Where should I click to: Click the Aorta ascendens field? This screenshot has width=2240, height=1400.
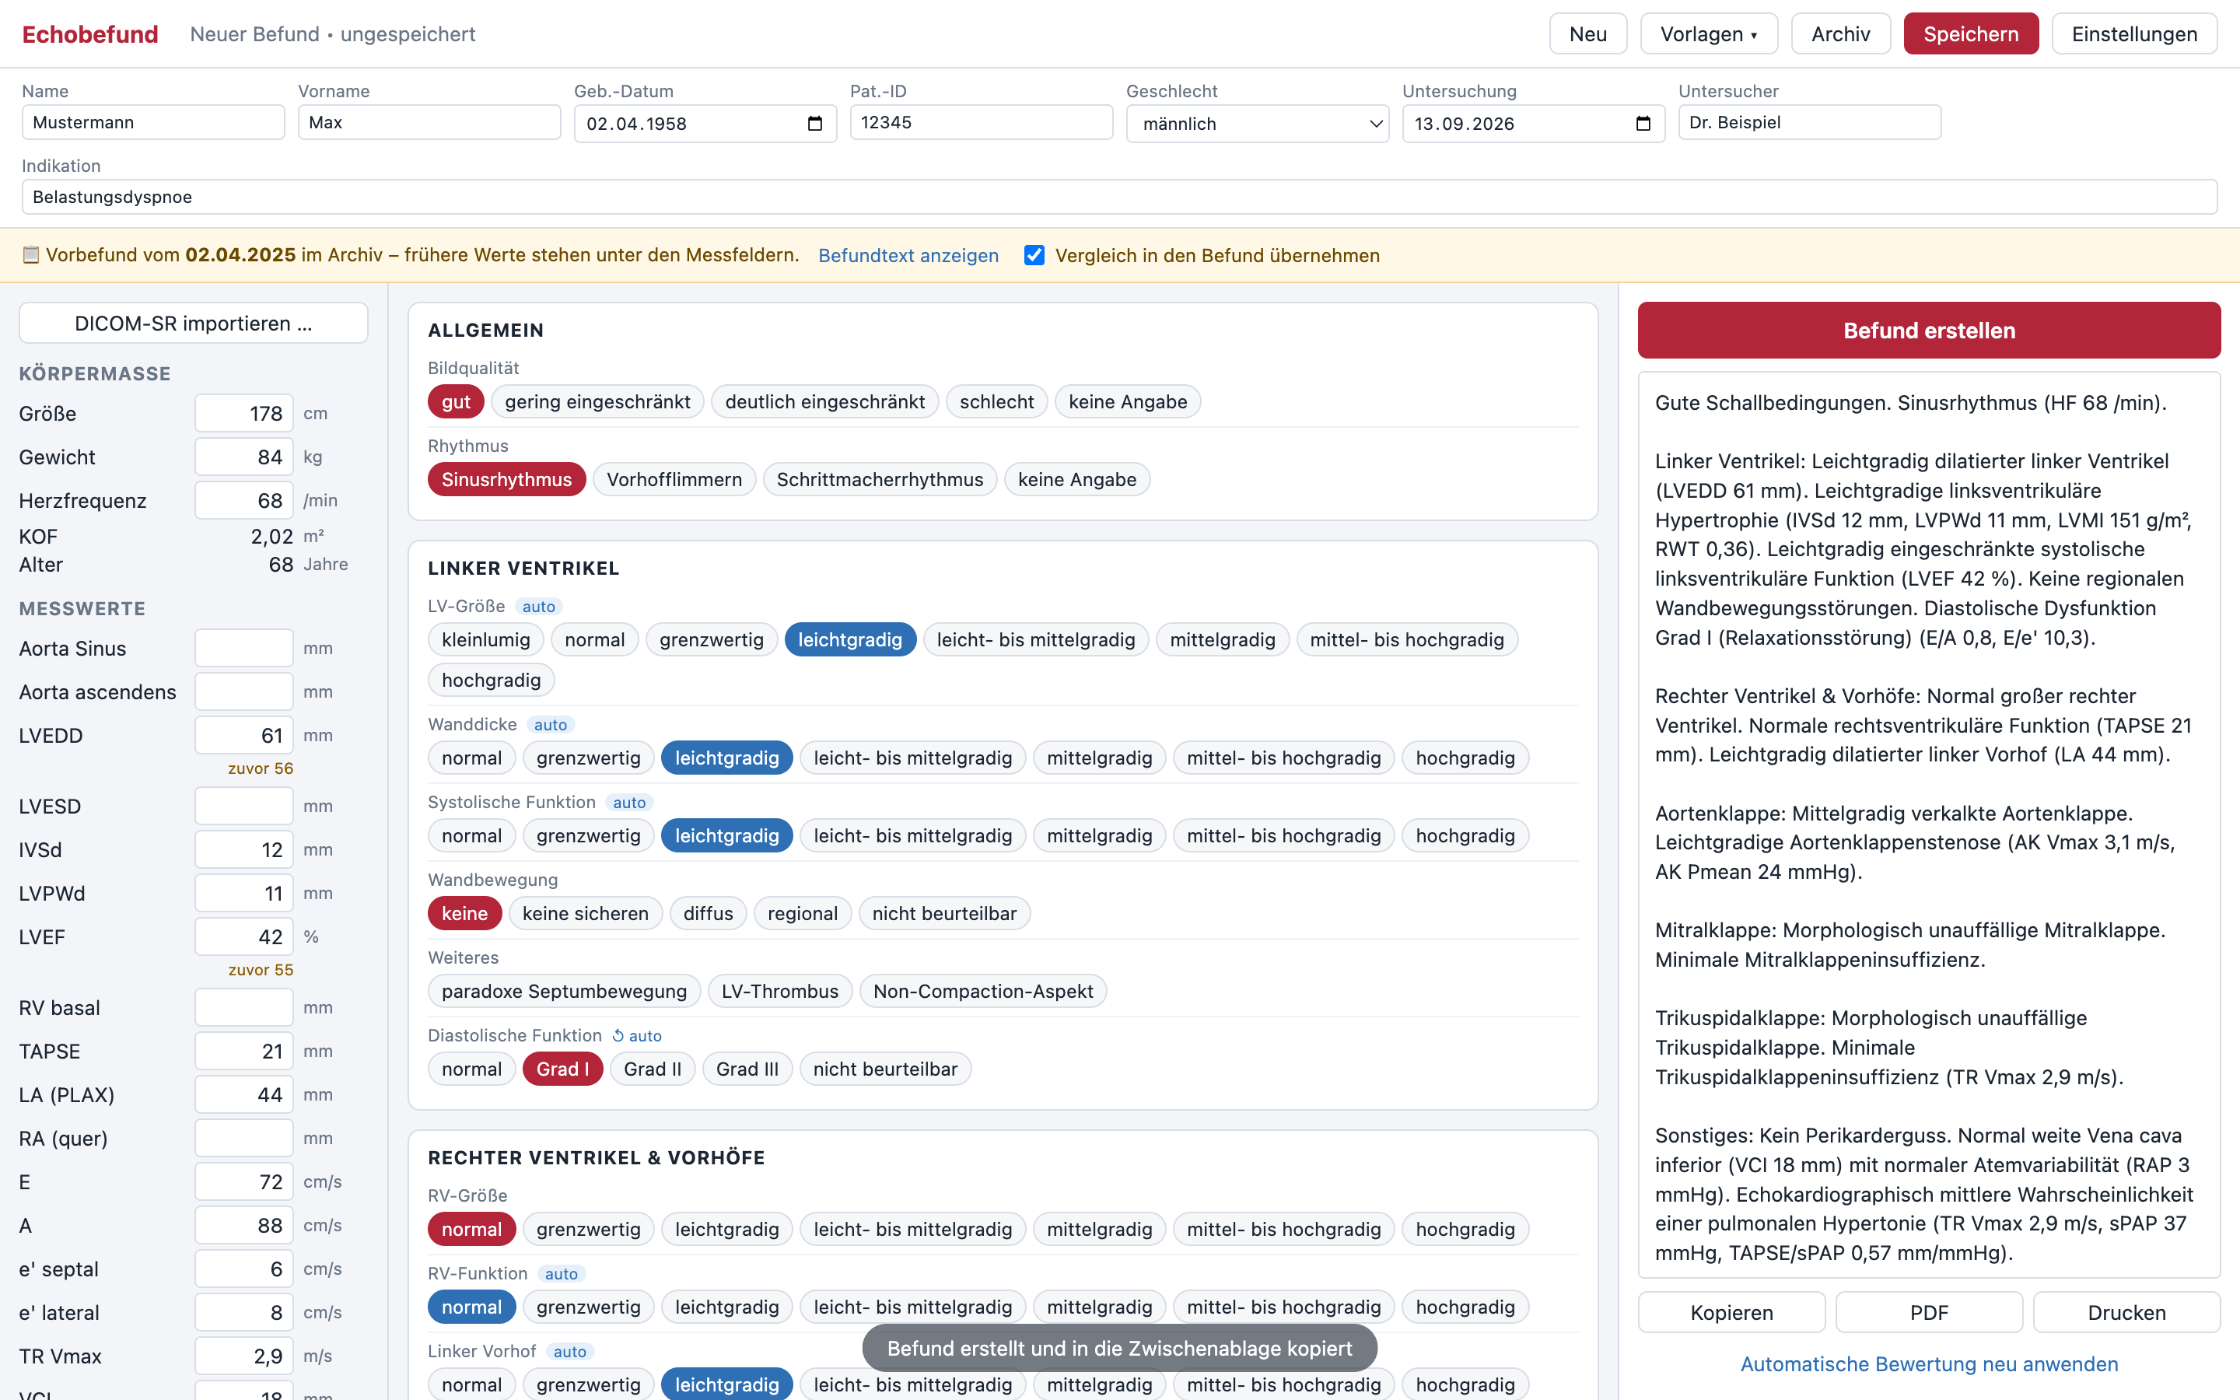244,691
